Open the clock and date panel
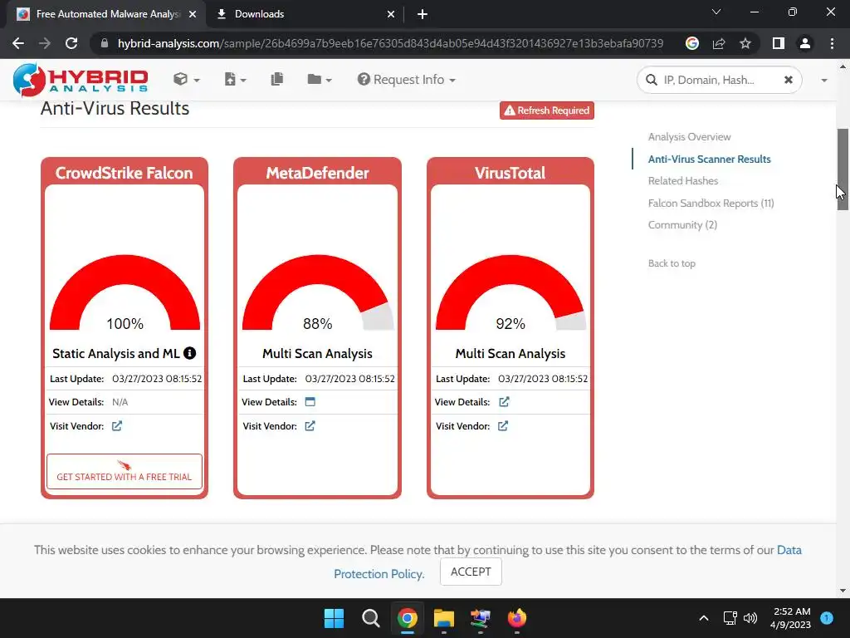850x638 pixels. click(x=790, y=618)
